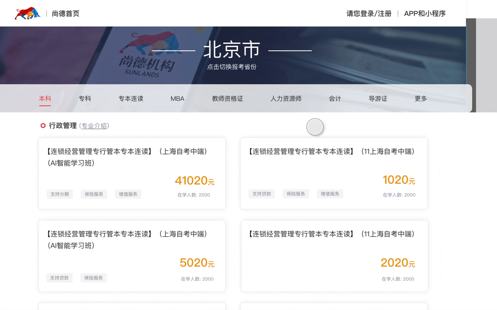This screenshot has width=497, height=310.
Task: Open the 更多 dropdown
Action: (x=420, y=98)
